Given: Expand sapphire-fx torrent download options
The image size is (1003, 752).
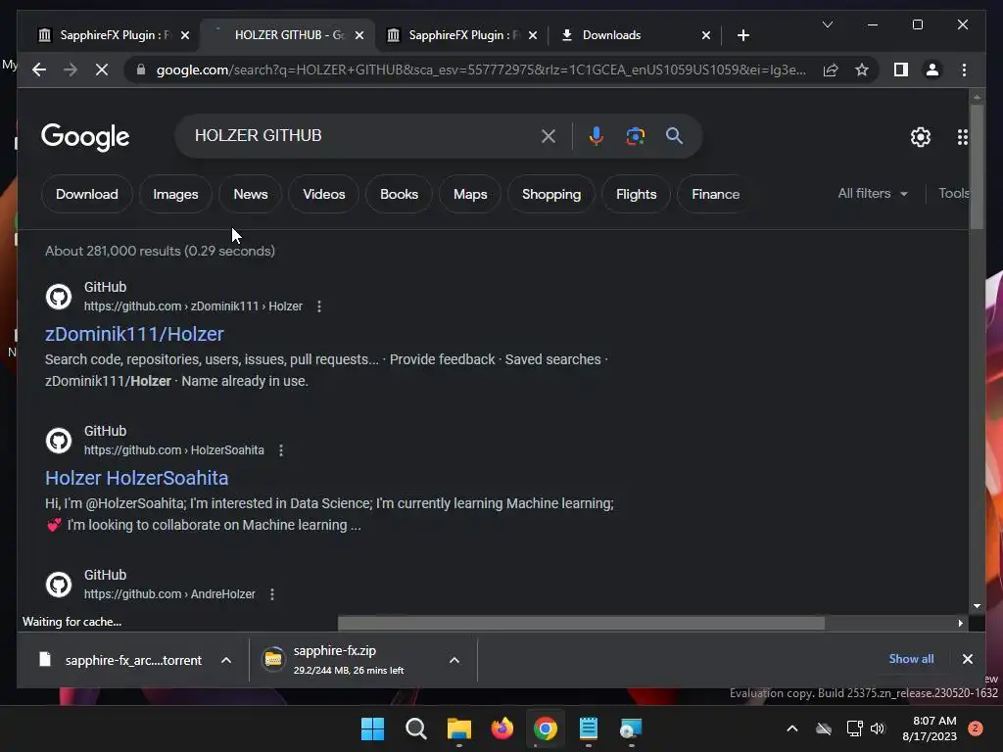Looking at the screenshot, I should coord(226,660).
